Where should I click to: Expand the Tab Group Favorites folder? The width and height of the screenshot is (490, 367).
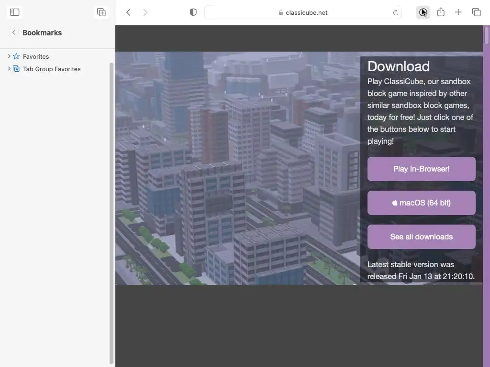click(x=9, y=69)
